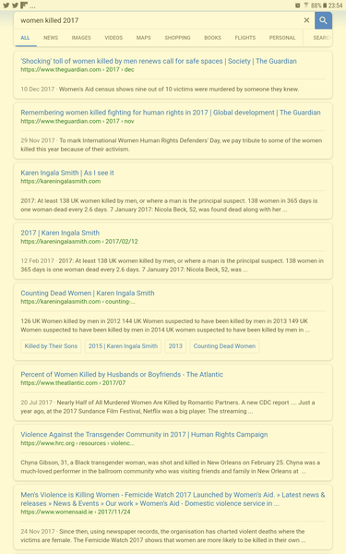Tap the battery indicator in status bar
The width and height of the screenshot is (346, 554).
click(325, 6)
